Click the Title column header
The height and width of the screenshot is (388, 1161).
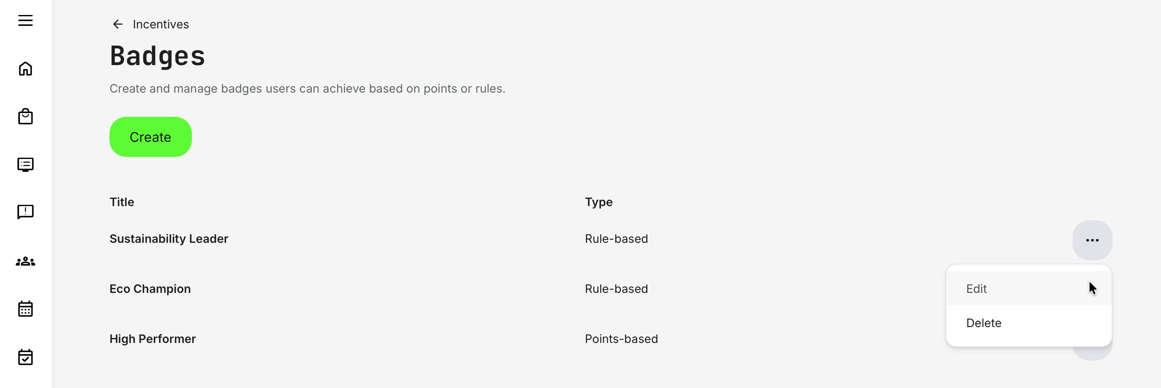tap(121, 202)
